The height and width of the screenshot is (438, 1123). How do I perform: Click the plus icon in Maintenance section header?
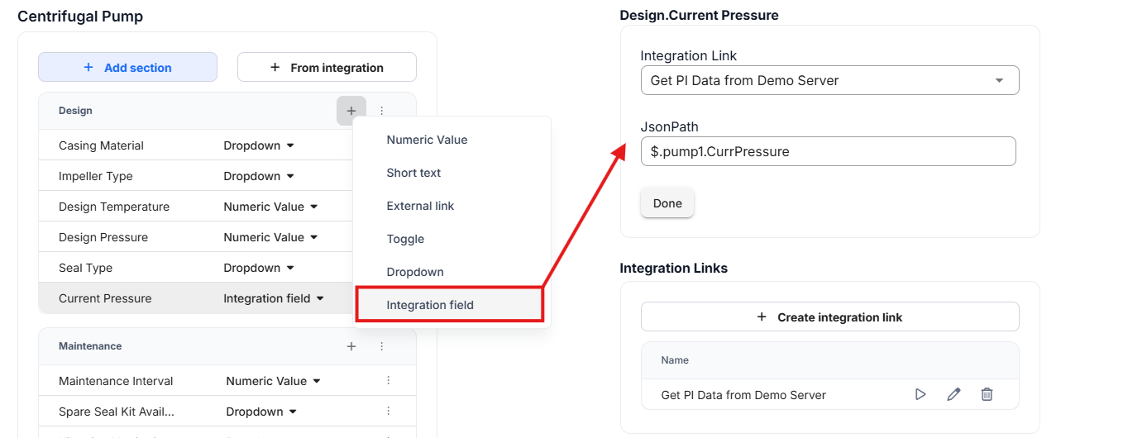pos(351,346)
